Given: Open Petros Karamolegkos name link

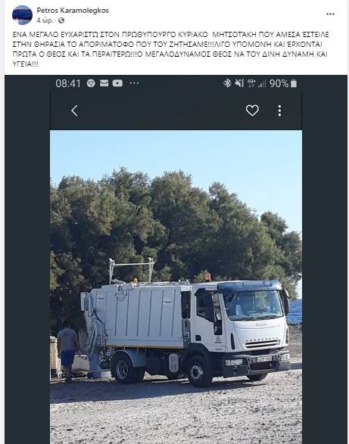Looking at the screenshot, I should pos(73,11).
